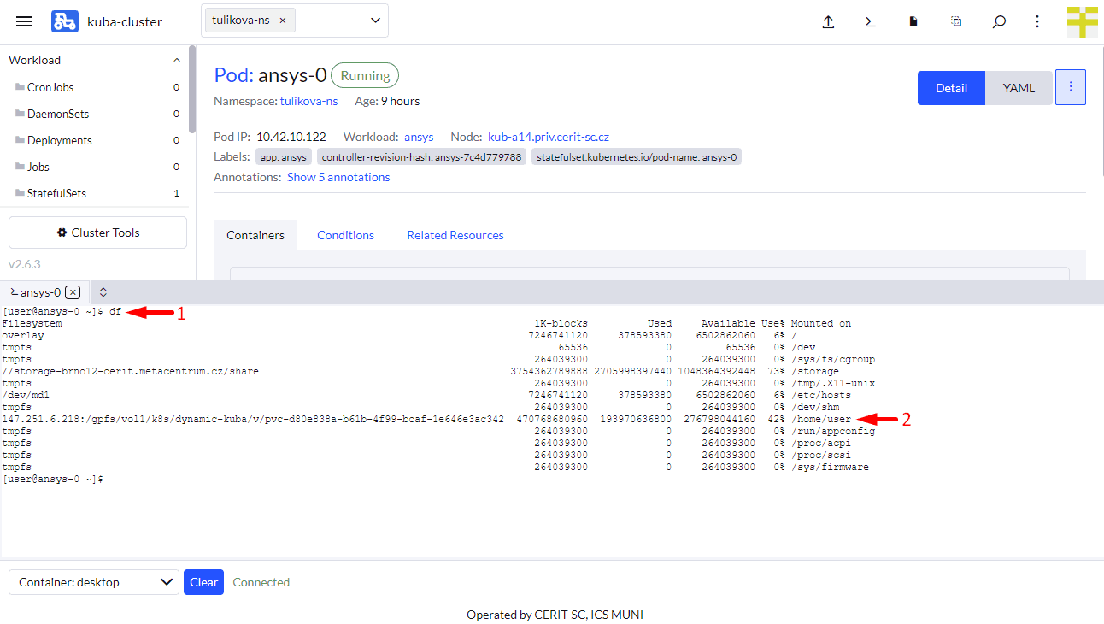The width and height of the screenshot is (1104, 624).
Task: Collapse the Workload sidebar section
Action: [x=177, y=60]
